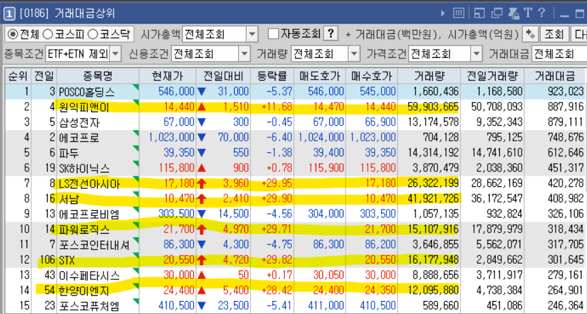Sort by the 등락률 column header
587x314 pixels.
[x=272, y=76]
